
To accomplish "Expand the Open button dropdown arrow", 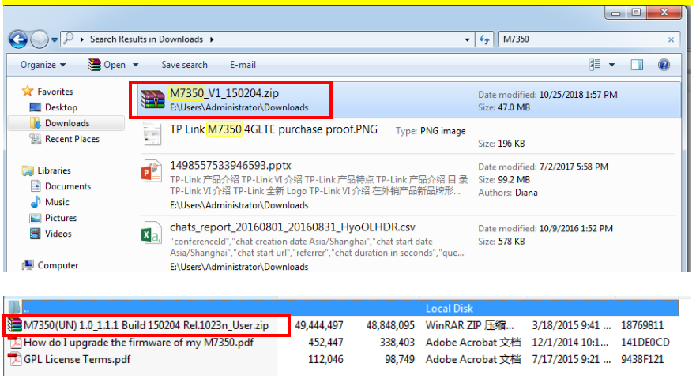I will [135, 65].
